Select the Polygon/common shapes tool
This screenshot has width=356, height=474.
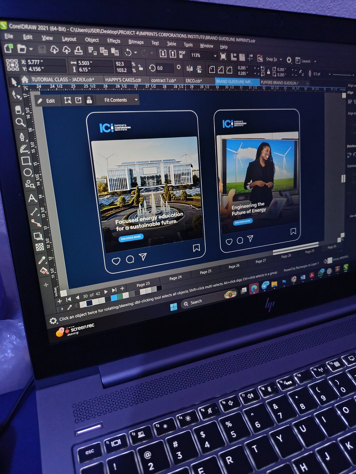pyautogui.click(x=30, y=184)
